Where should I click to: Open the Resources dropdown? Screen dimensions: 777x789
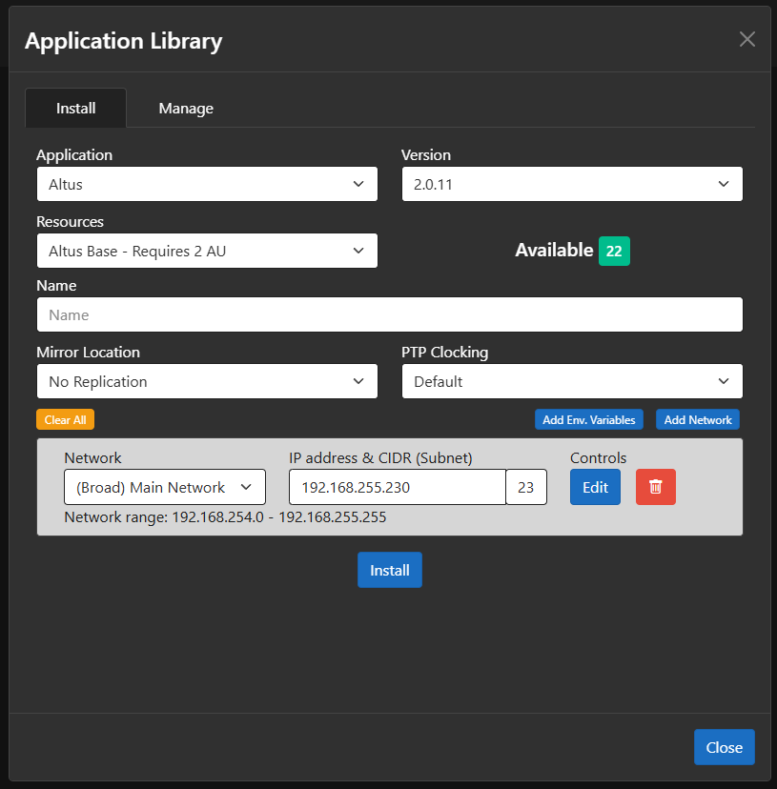tap(207, 251)
